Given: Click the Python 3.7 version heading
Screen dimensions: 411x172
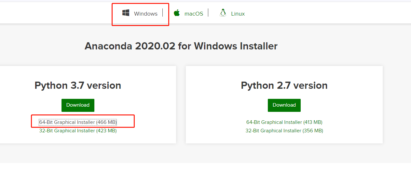Looking at the screenshot, I should 78,86.
